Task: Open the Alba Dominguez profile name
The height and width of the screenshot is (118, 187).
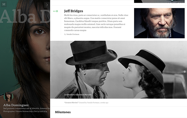Action: coord(16,105)
